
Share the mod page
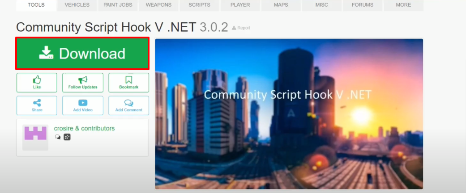pos(37,105)
